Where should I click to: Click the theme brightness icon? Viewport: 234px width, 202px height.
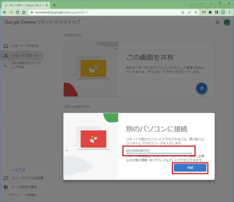(x=6, y=187)
